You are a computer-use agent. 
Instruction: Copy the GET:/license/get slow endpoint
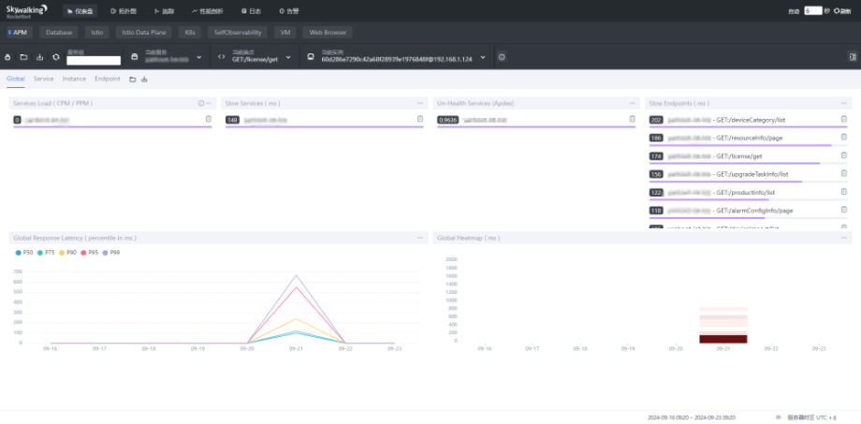pos(844,155)
